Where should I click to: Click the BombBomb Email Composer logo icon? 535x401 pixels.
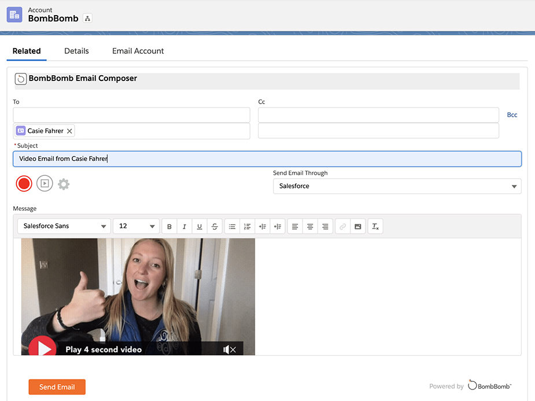point(20,79)
